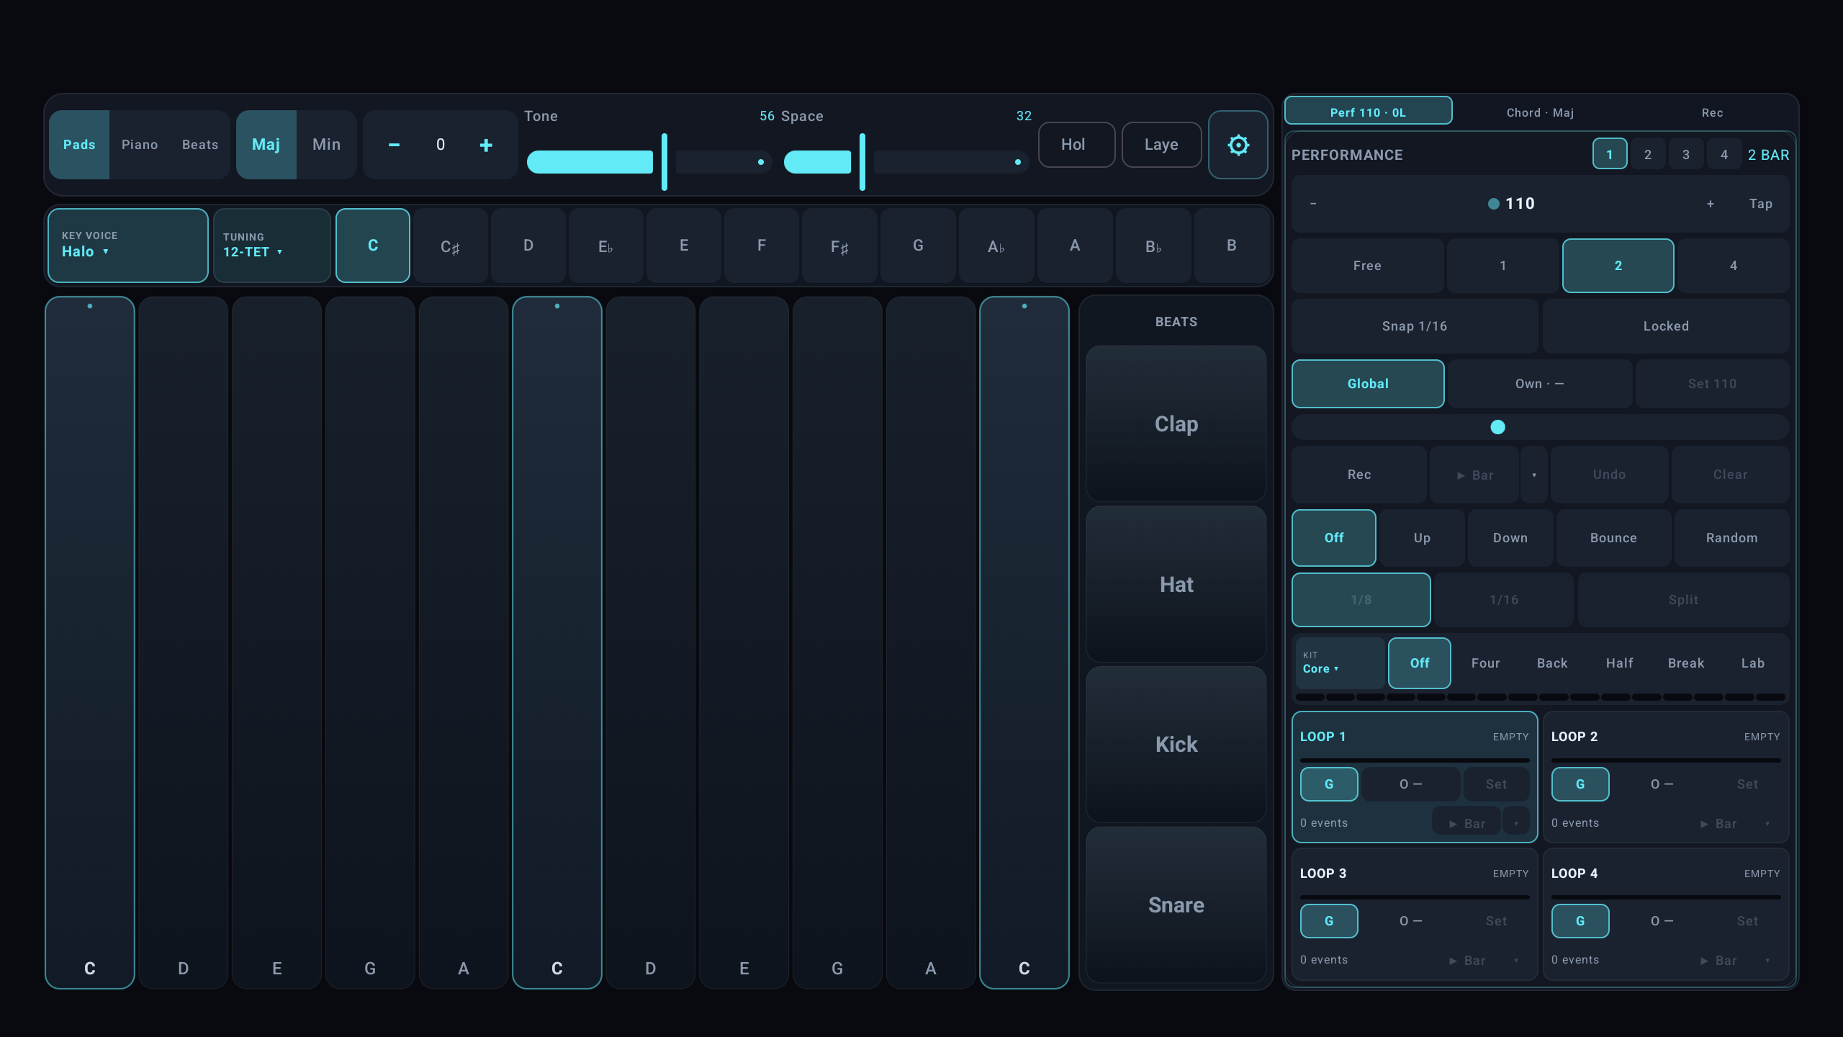Play the main Bar playback button
This screenshot has width=1843, height=1037.
tap(1474, 475)
